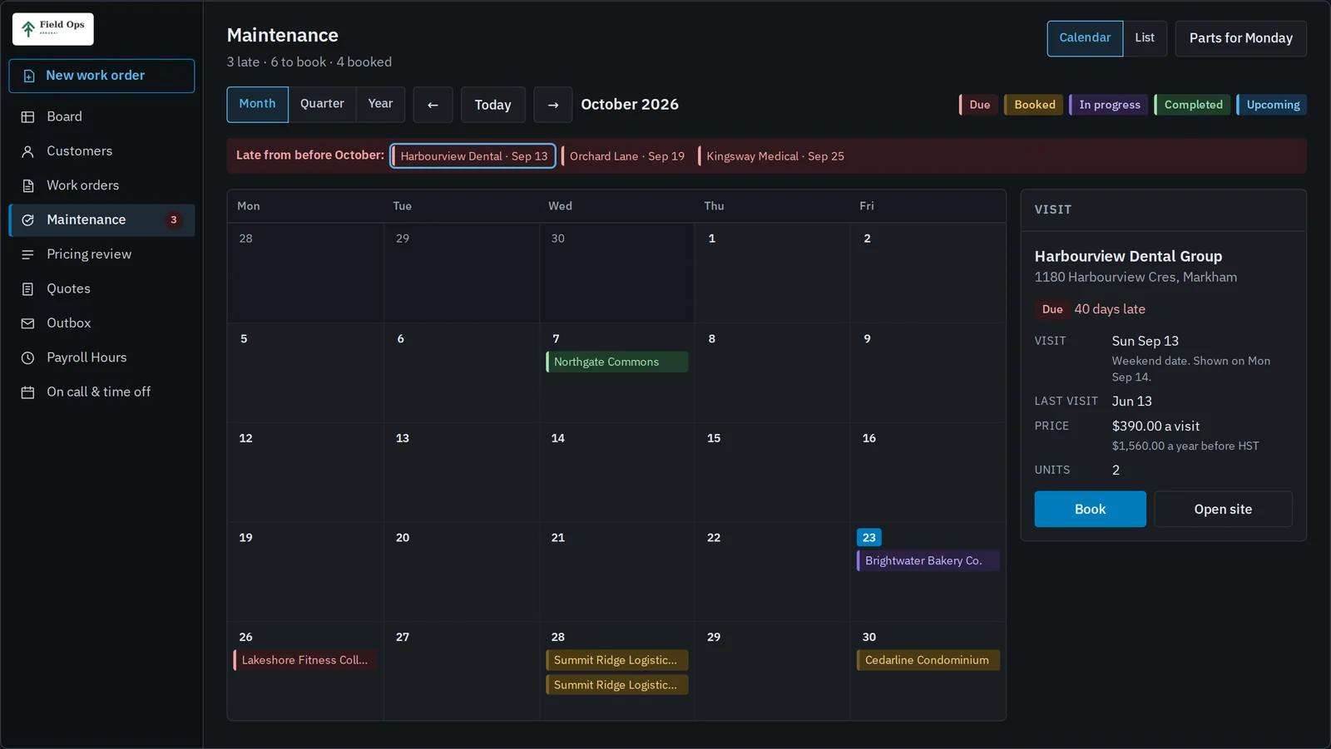Switch to Year view
Viewport: 1331px width, 749px height.
380,105
